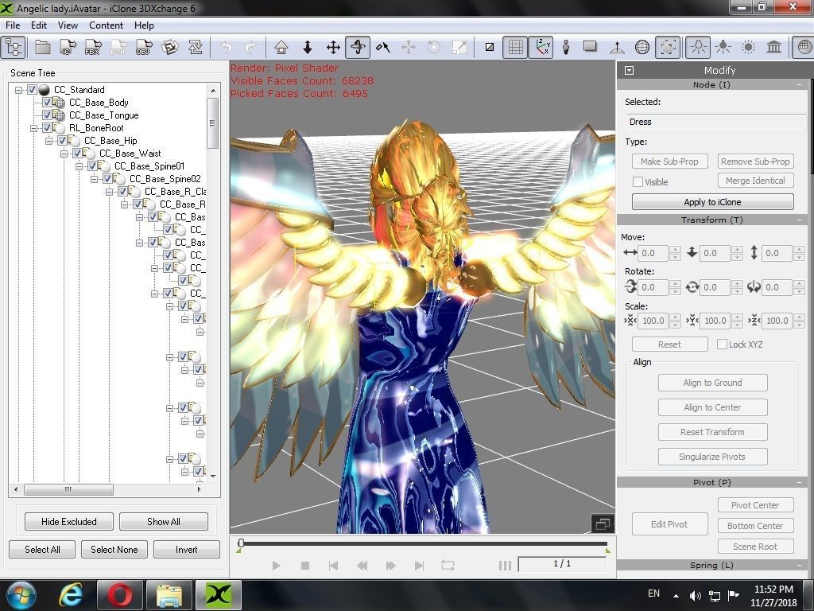The height and width of the screenshot is (611, 814).
Task: Toggle the grid display toolbar icon
Action: coord(515,47)
